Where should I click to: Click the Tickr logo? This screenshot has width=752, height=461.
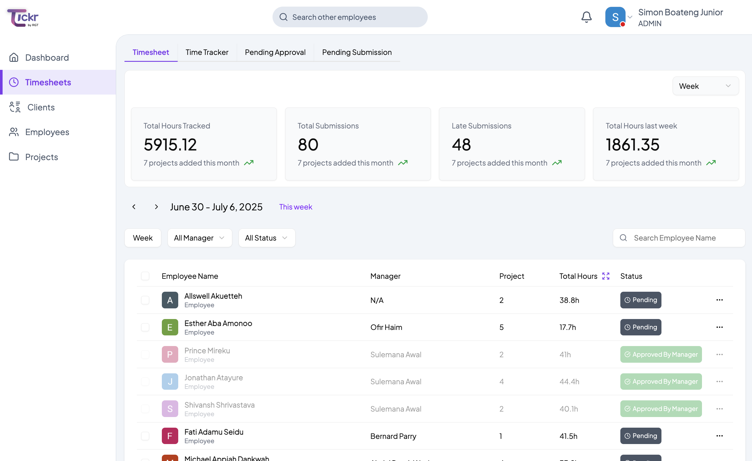pyautogui.click(x=23, y=18)
